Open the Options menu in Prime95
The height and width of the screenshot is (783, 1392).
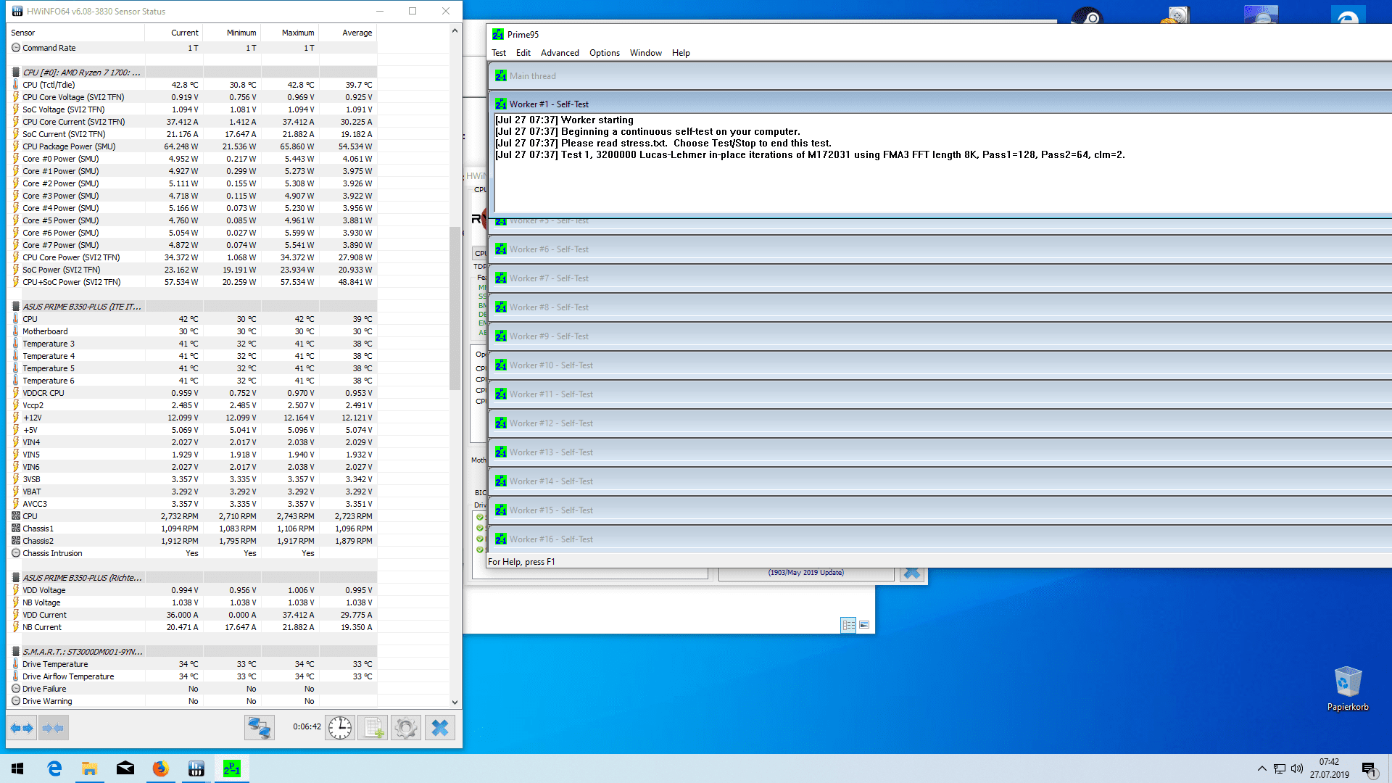pos(605,53)
